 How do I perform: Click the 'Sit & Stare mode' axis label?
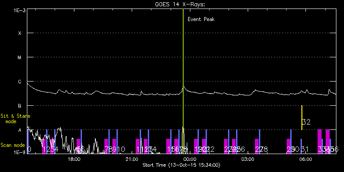point(15,119)
